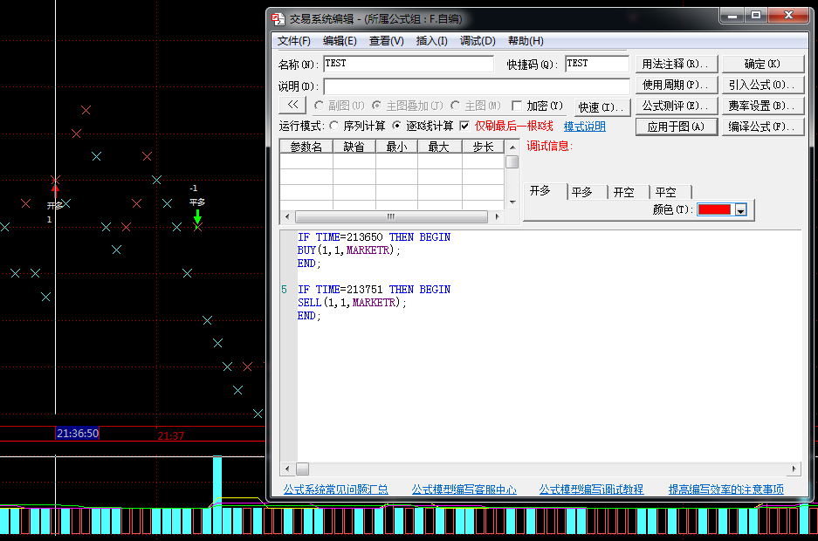Image resolution: width=818 pixels, height=541 pixels.
Task: Click the IF TIME=213751 code line
Action: click(374, 290)
